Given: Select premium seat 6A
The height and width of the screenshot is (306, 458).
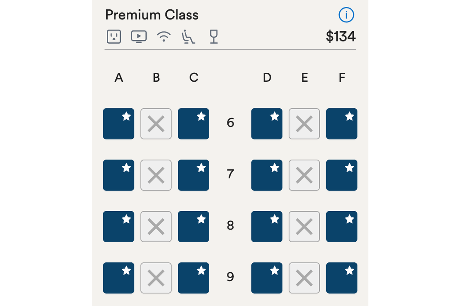Looking at the screenshot, I should [x=118, y=124].
